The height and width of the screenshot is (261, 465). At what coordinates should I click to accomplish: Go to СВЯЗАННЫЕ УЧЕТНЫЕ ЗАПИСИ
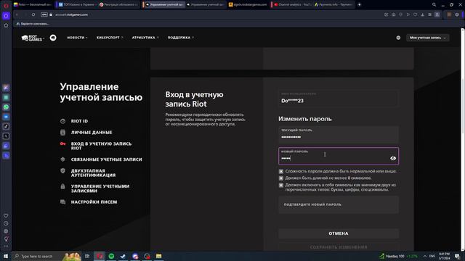tap(106, 159)
